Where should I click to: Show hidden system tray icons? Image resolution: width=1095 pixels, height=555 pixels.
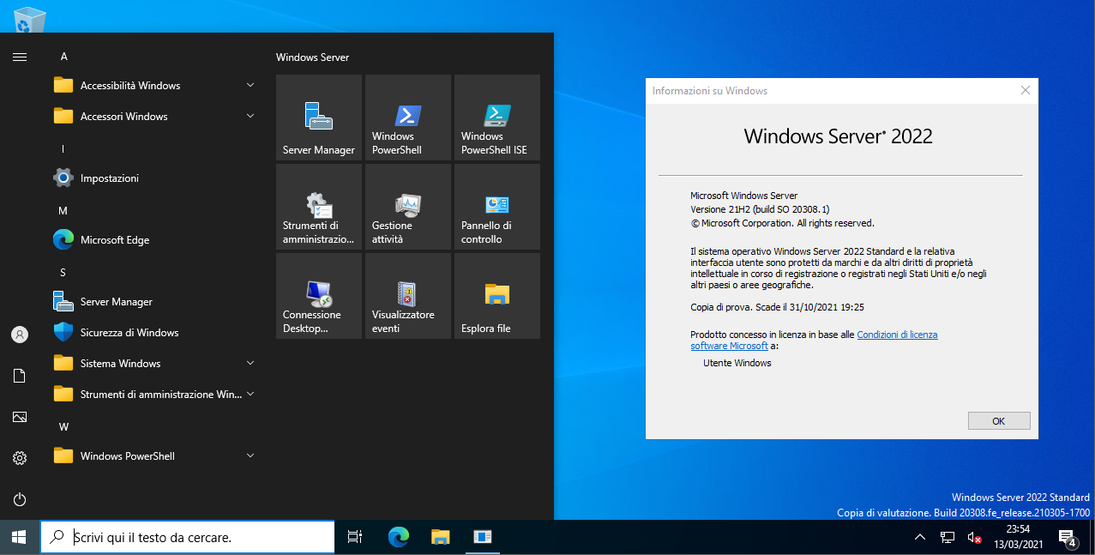[x=920, y=537]
